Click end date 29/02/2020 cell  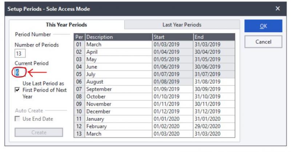click(214, 126)
